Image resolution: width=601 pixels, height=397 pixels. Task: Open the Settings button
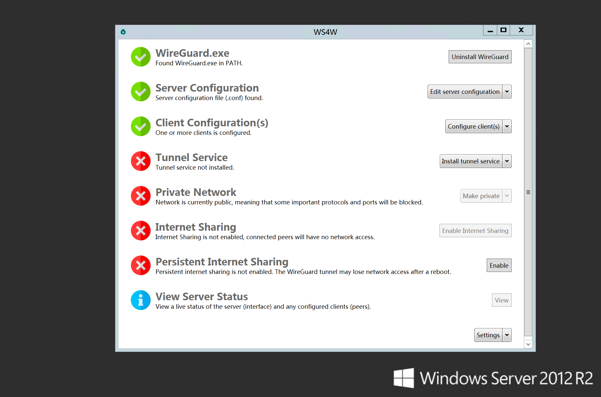[x=488, y=335]
